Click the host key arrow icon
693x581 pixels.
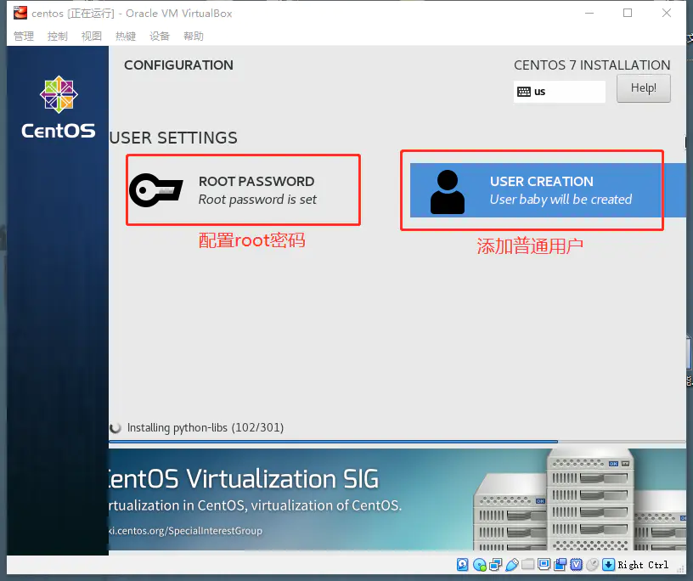coord(609,565)
